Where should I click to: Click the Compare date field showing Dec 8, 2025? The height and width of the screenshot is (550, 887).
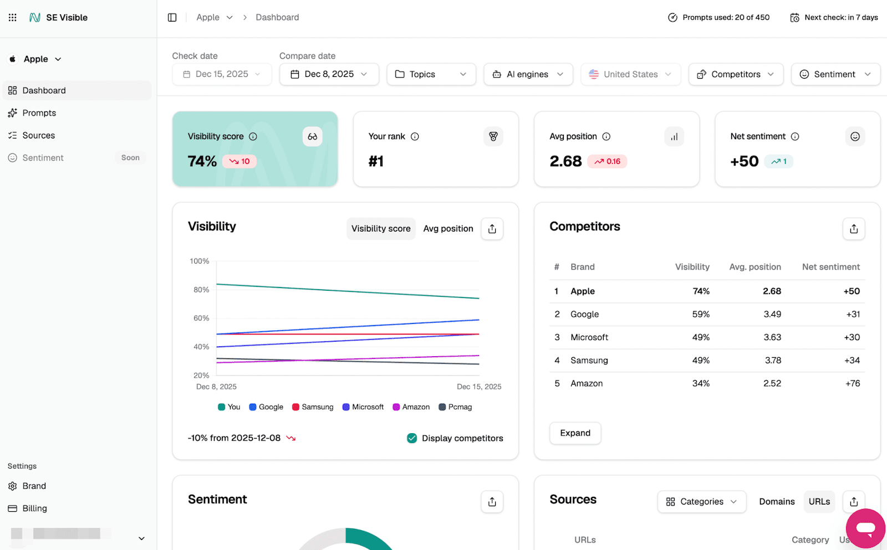pos(329,74)
